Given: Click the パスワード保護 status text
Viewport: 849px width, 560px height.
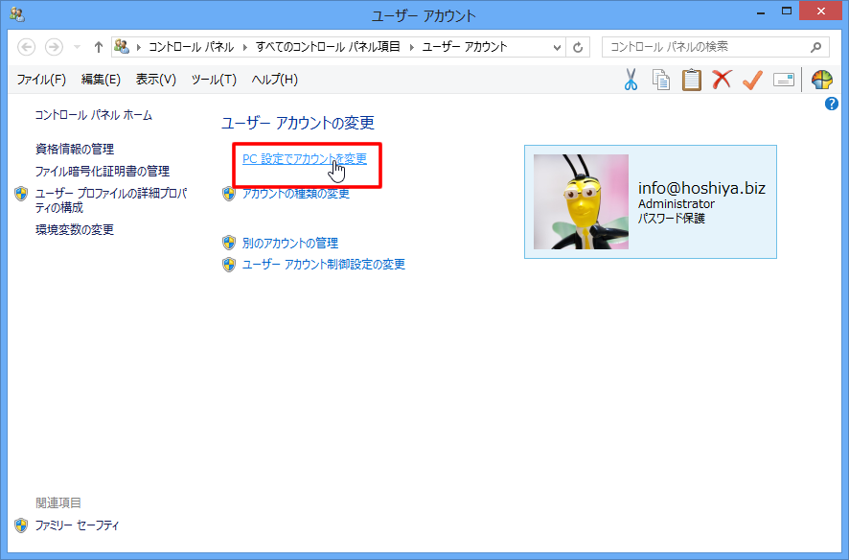Looking at the screenshot, I should pos(672,219).
